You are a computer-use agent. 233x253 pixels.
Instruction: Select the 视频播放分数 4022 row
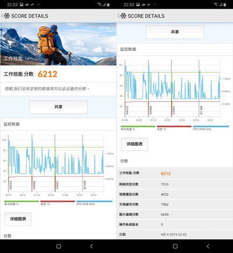click(175, 194)
